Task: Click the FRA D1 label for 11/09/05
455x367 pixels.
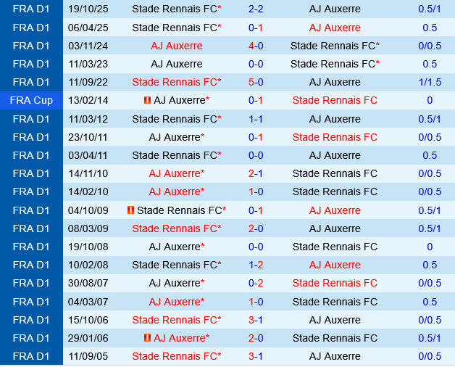Action: (31, 356)
